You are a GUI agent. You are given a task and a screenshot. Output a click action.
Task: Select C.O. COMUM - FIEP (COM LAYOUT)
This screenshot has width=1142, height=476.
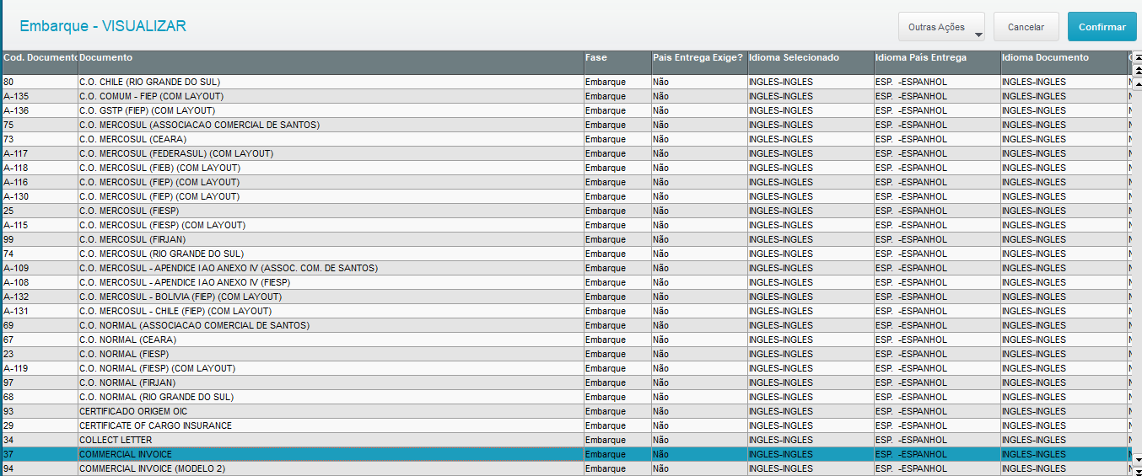click(565, 96)
